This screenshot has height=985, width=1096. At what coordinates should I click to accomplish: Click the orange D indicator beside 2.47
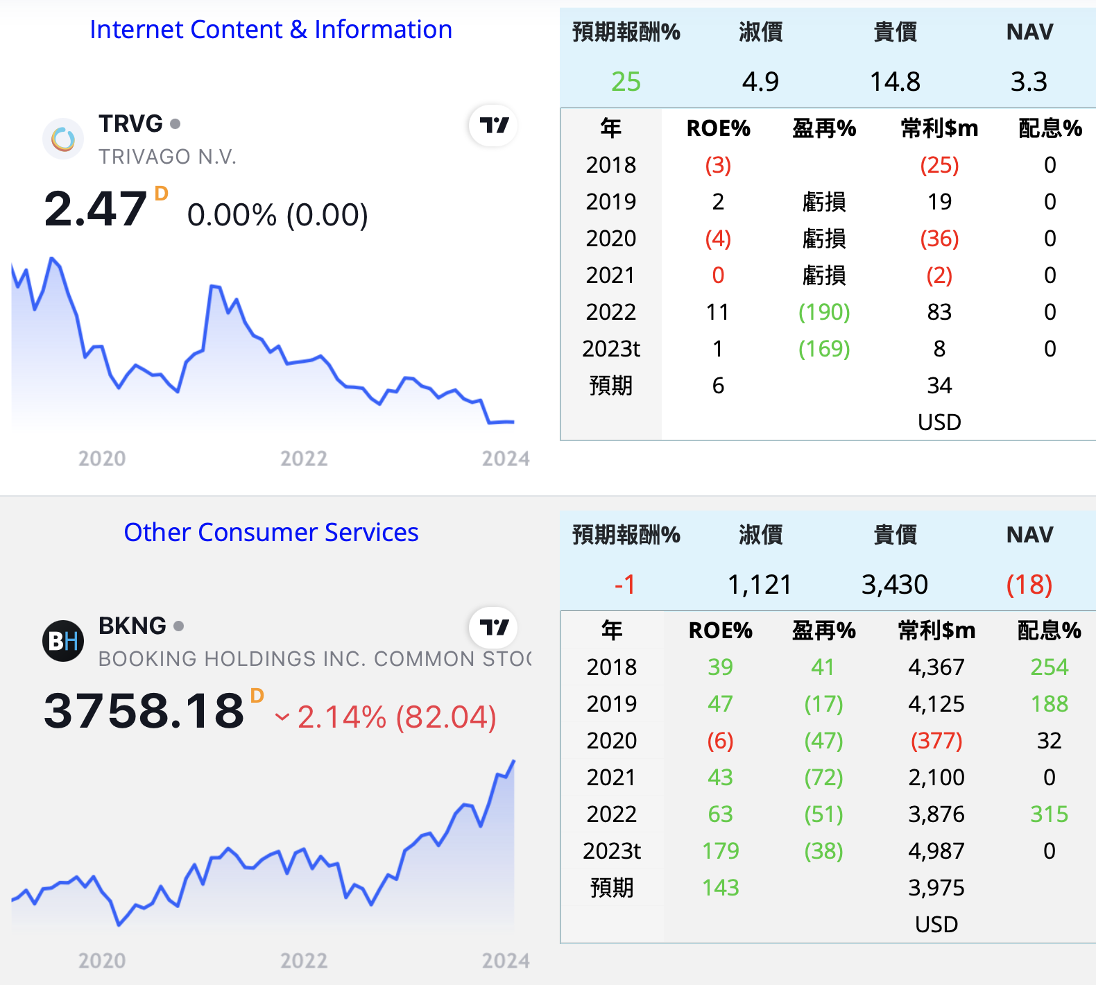[162, 194]
